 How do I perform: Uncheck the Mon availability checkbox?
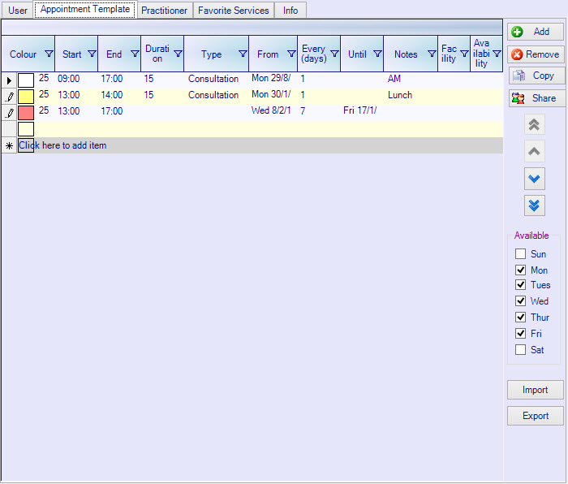[521, 270]
